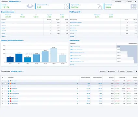The width and height of the screenshot is (138, 117).
Task: Open the Operations dropdown
Action: [103, 71]
